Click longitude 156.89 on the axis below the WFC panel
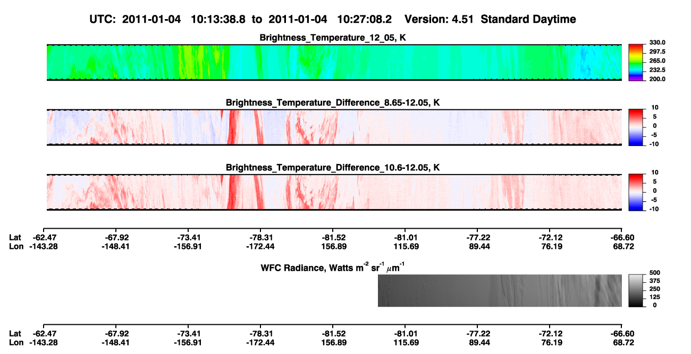The height and width of the screenshot is (354, 691). (333, 343)
